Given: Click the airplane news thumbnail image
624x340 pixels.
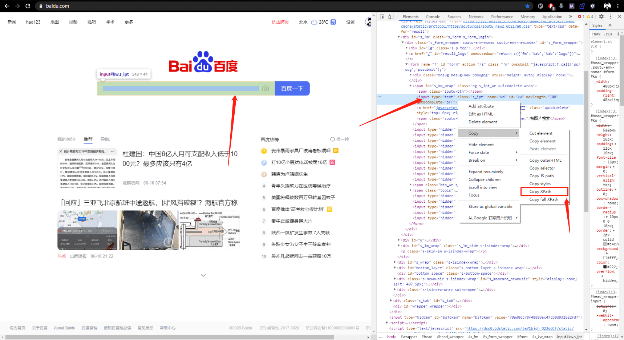Looking at the screenshot, I should pos(88,230).
